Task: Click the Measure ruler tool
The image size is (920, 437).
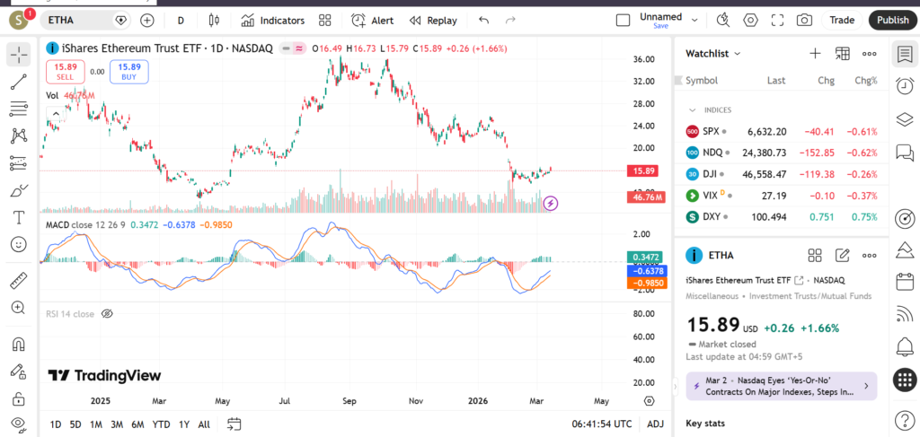Action: coord(18,281)
